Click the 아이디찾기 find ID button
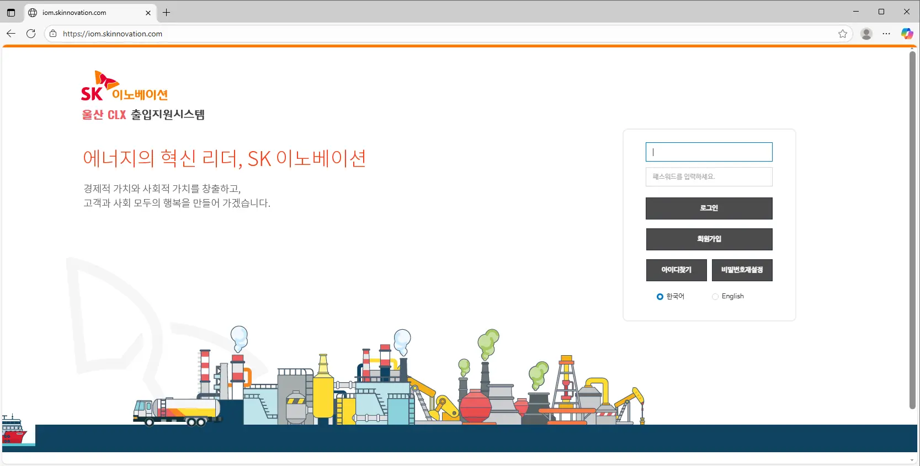Screen dimensions: 920x466 coord(676,270)
